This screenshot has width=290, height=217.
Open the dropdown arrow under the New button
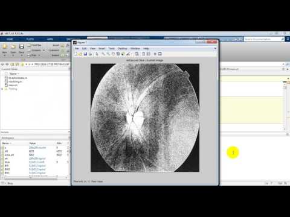point(5,55)
